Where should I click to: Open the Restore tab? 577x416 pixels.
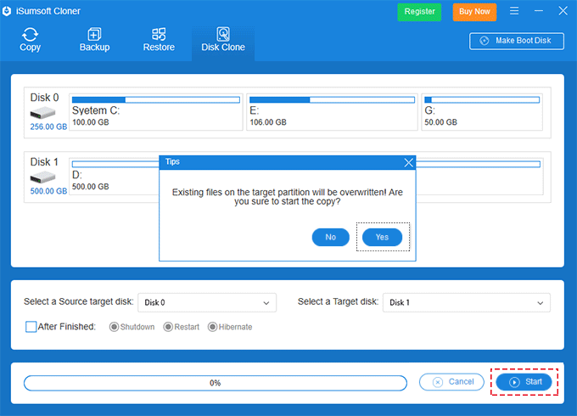[159, 40]
